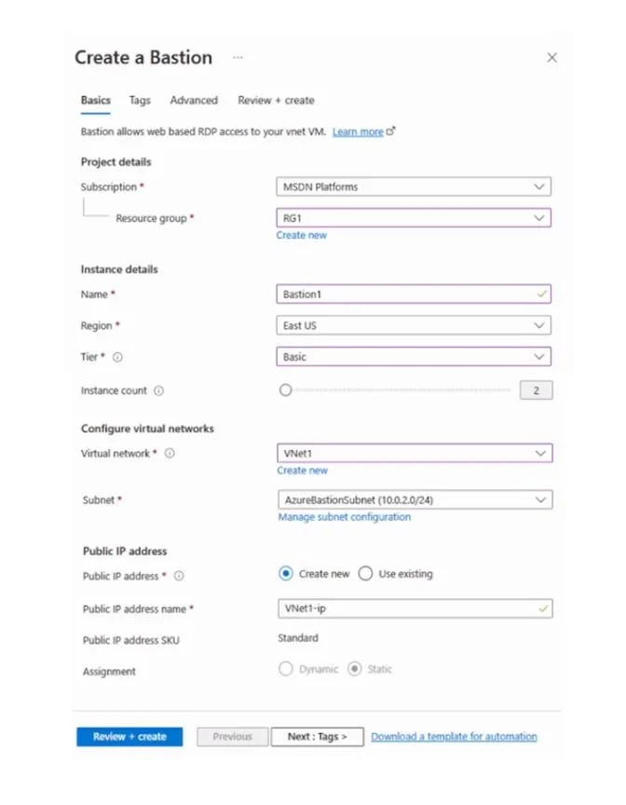Switch to the Tags tab
This screenshot has height=805, width=626.
pyautogui.click(x=140, y=101)
